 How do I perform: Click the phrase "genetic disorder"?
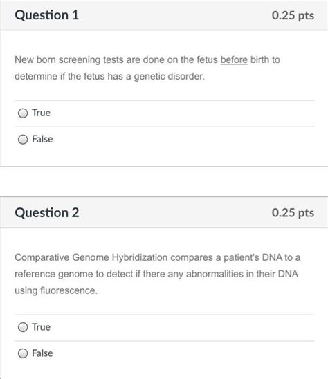coord(169,76)
